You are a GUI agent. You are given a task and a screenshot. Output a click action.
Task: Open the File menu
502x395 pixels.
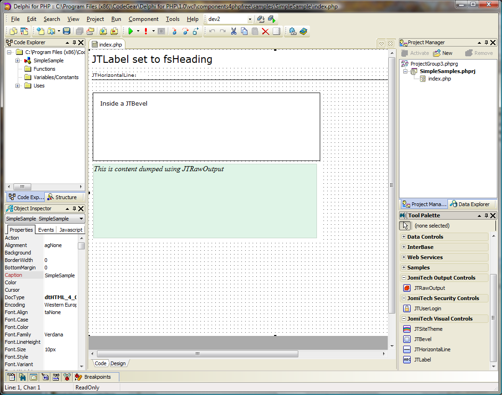click(x=15, y=19)
